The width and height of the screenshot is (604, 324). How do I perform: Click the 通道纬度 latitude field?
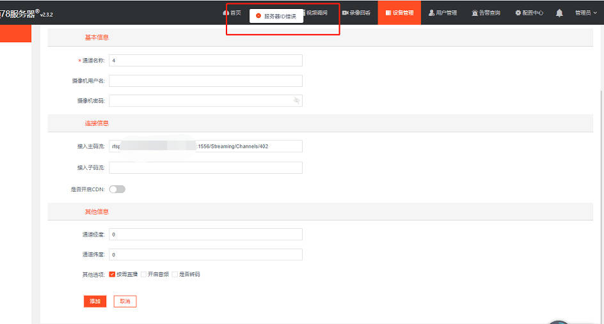click(x=205, y=255)
